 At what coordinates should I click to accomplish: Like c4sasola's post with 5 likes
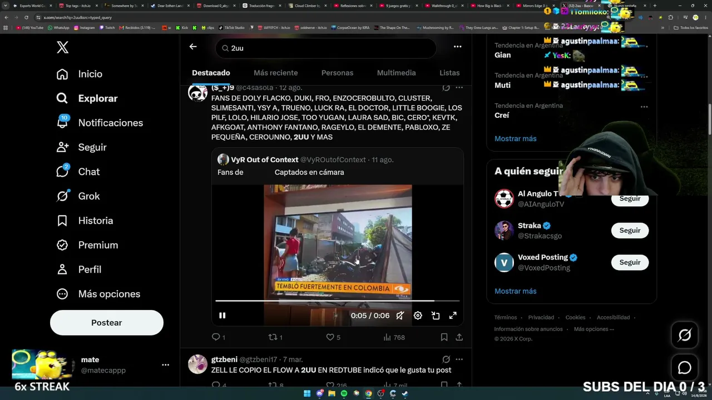tap(333, 337)
